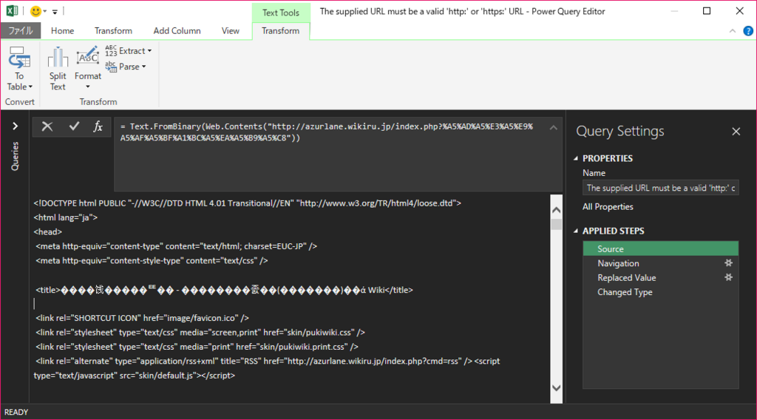Click the <html lang="ja"> line

click(66, 217)
